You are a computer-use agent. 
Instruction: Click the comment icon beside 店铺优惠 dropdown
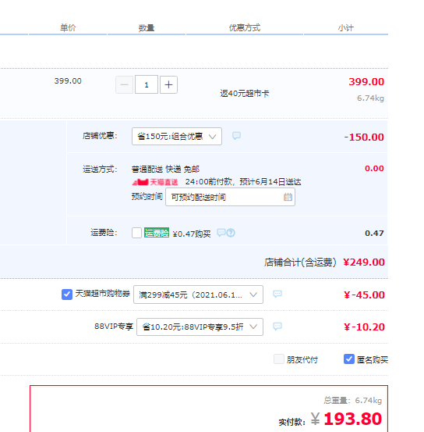coord(236,136)
